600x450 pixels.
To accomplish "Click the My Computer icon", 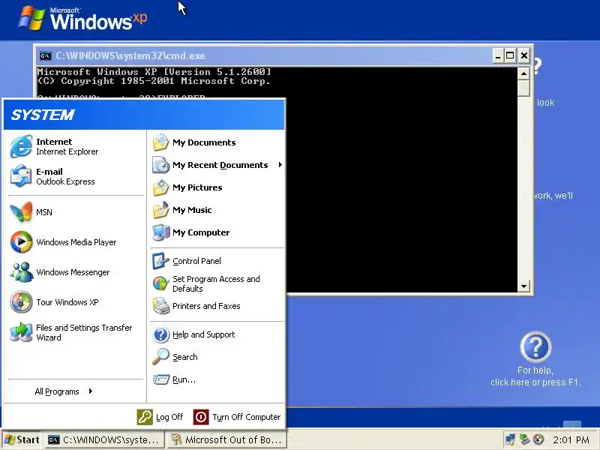I will point(160,232).
